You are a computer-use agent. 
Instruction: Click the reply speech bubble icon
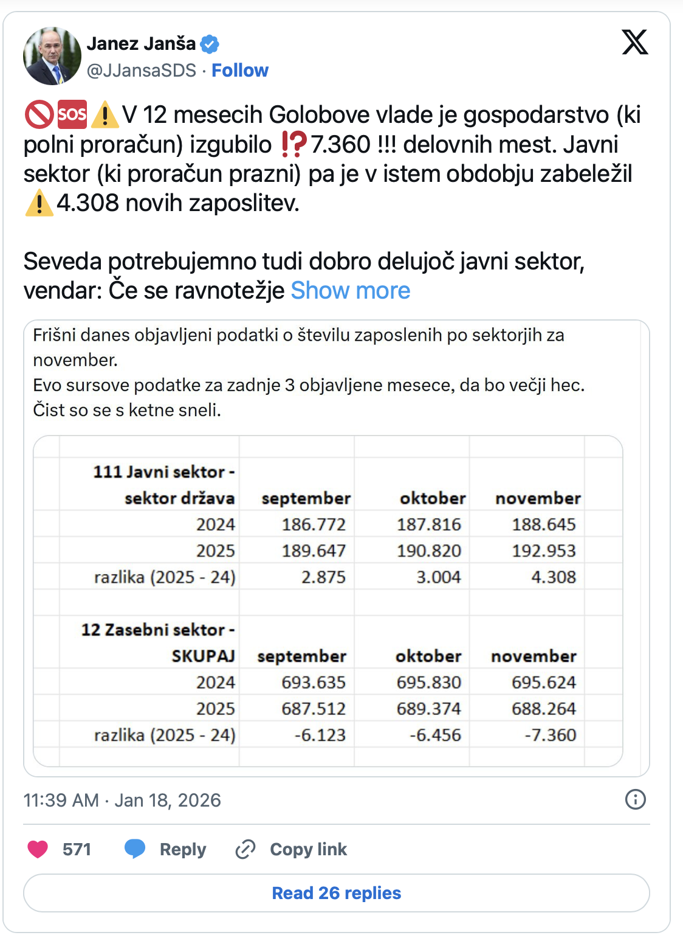pos(135,849)
